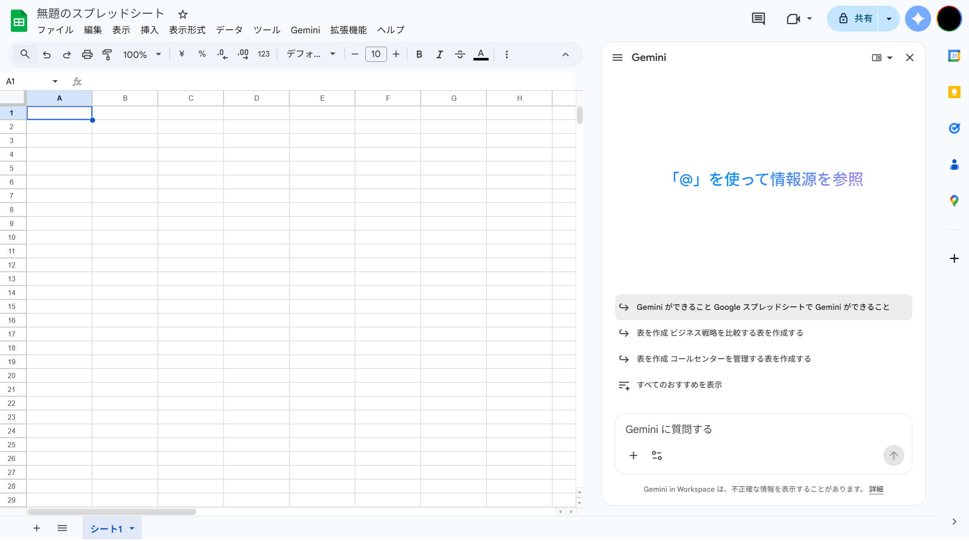Click the print icon in toolbar

[87, 54]
